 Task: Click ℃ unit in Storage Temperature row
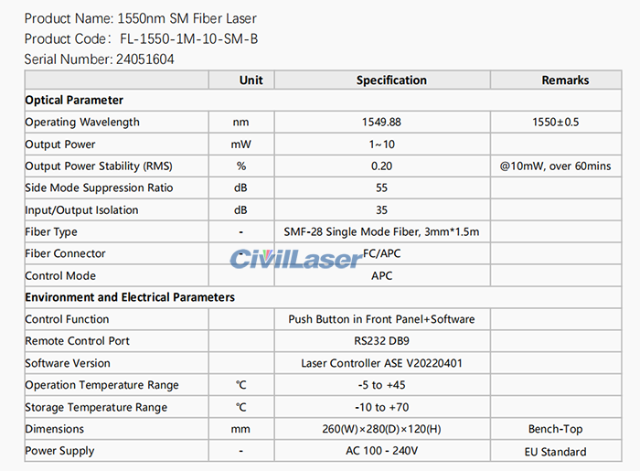pos(240,407)
